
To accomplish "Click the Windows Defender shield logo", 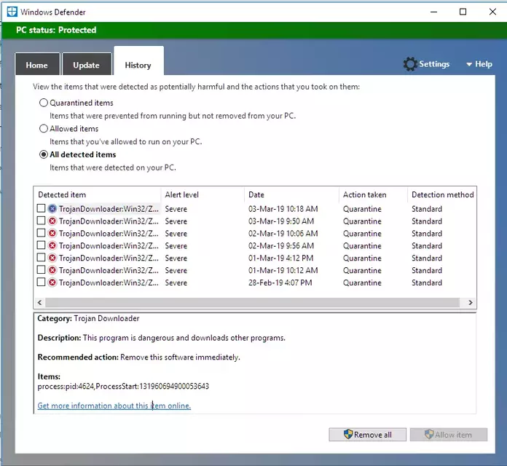I will click(12, 12).
